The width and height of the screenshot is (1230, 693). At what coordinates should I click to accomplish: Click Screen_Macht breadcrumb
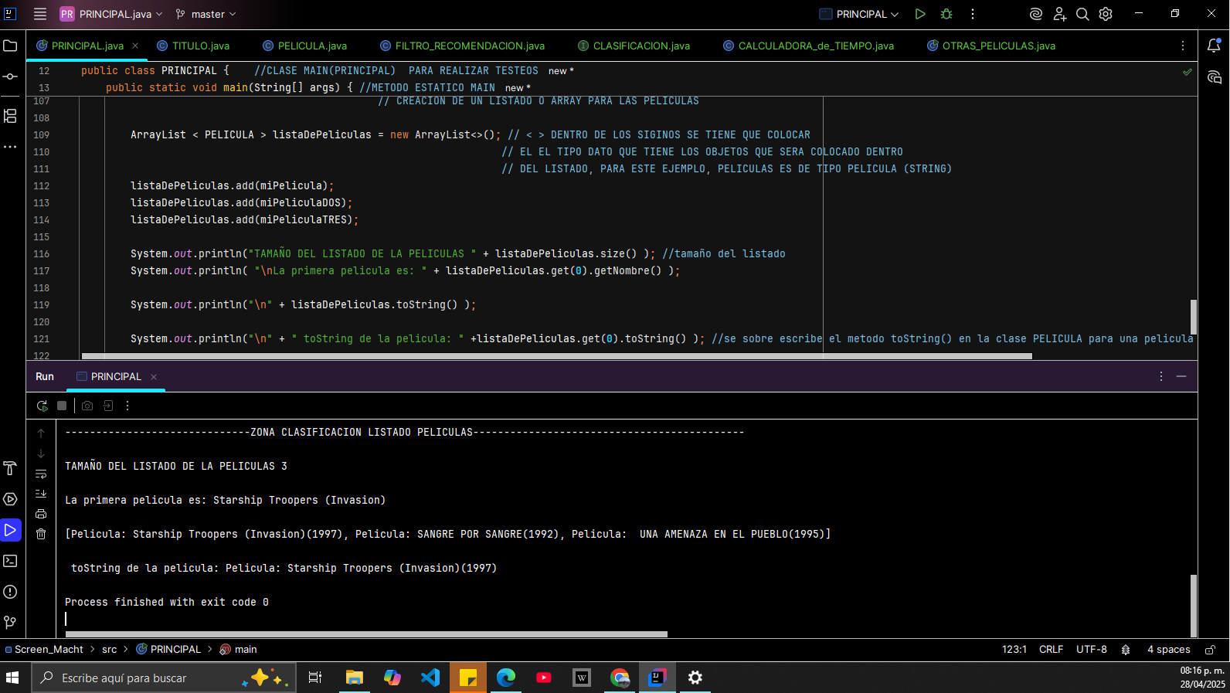coord(44,649)
